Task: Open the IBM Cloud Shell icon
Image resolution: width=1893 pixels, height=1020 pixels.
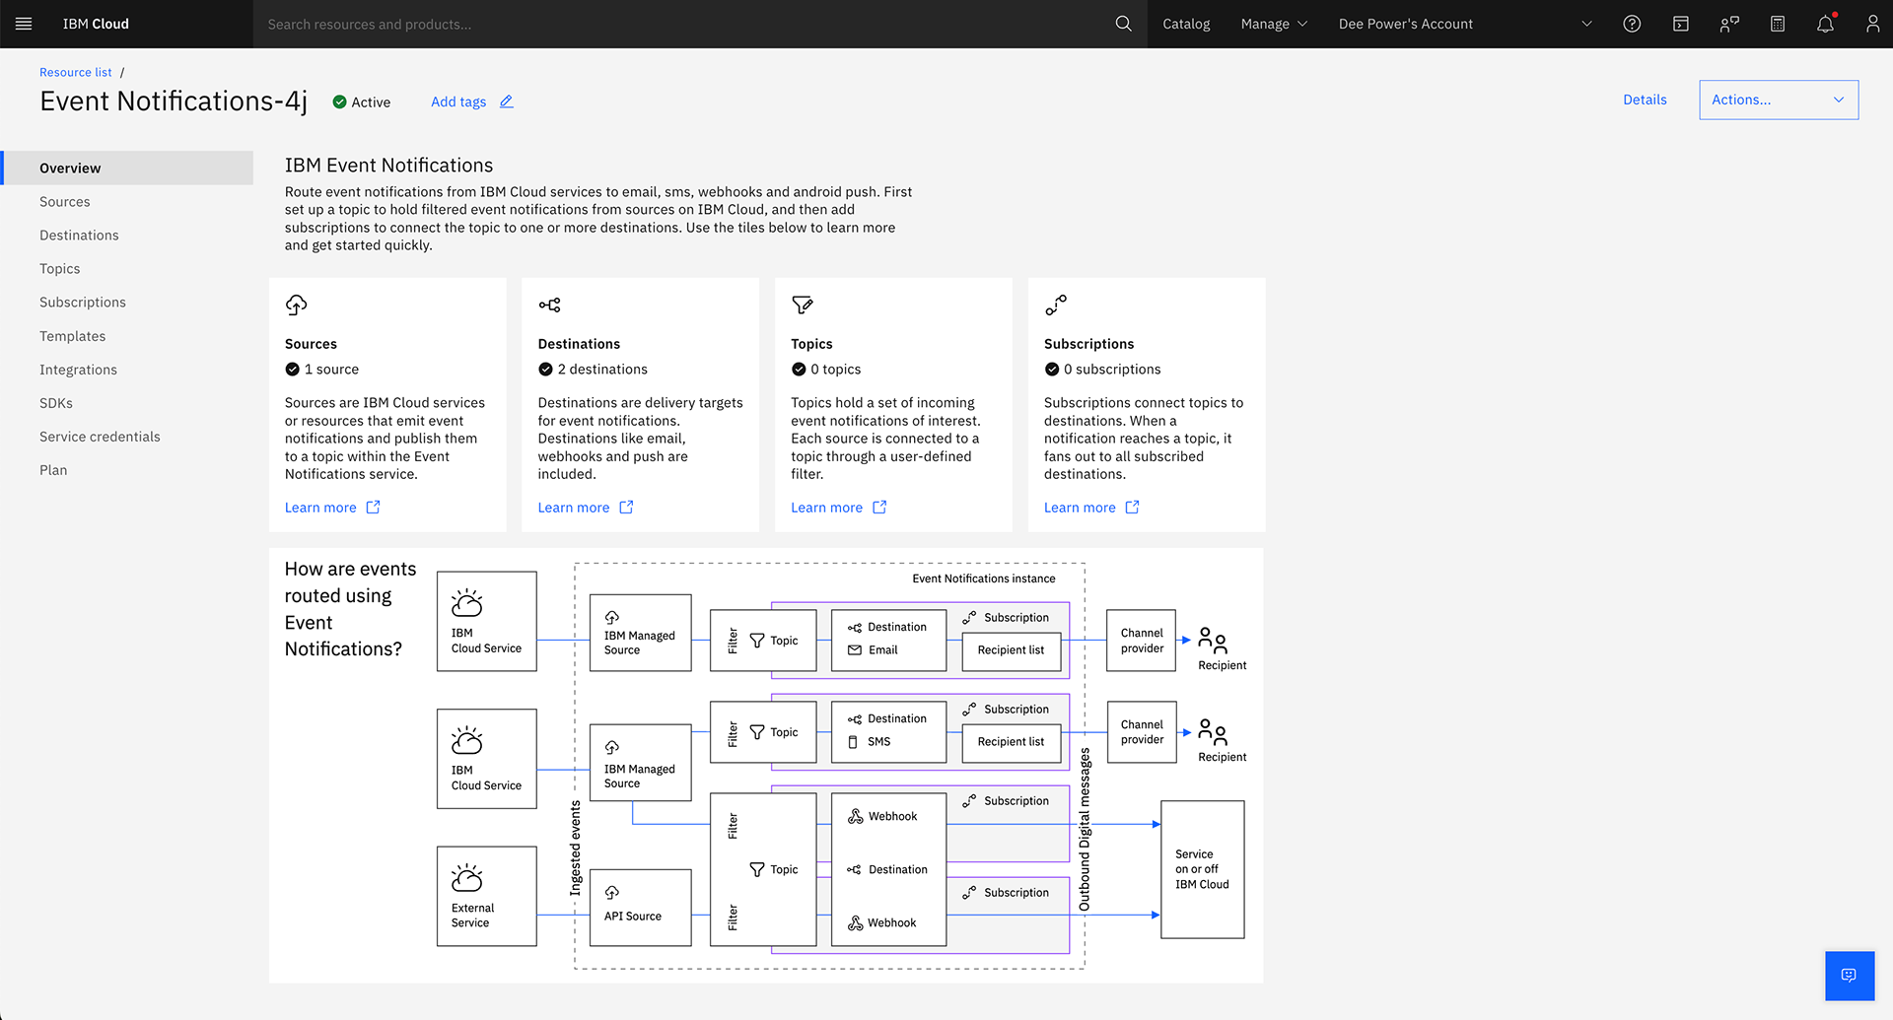Action: (x=1680, y=24)
